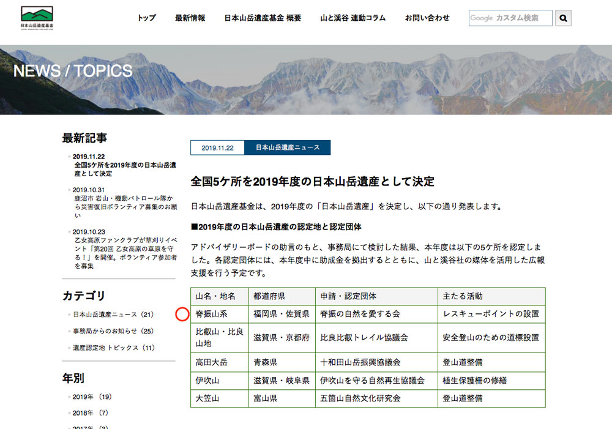
Task: Select 遺産認定地 トピックス（11） category
Action: (x=113, y=348)
